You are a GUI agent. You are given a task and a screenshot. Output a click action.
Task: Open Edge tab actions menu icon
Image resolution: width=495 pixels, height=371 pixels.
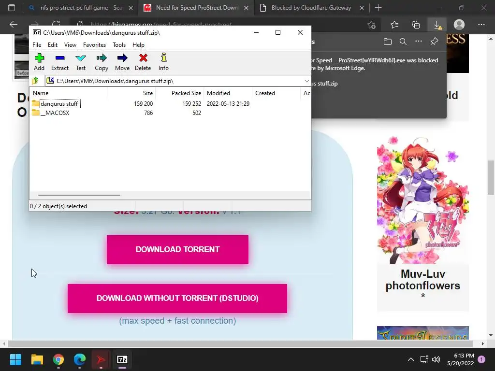point(12,8)
